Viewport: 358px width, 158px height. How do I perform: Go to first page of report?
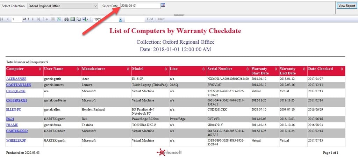click(2, 19)
